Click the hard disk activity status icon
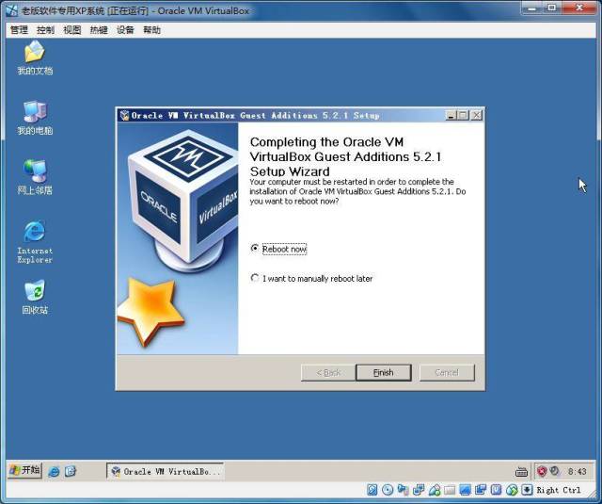Viewport: 602px width, 504px height. 372,489
